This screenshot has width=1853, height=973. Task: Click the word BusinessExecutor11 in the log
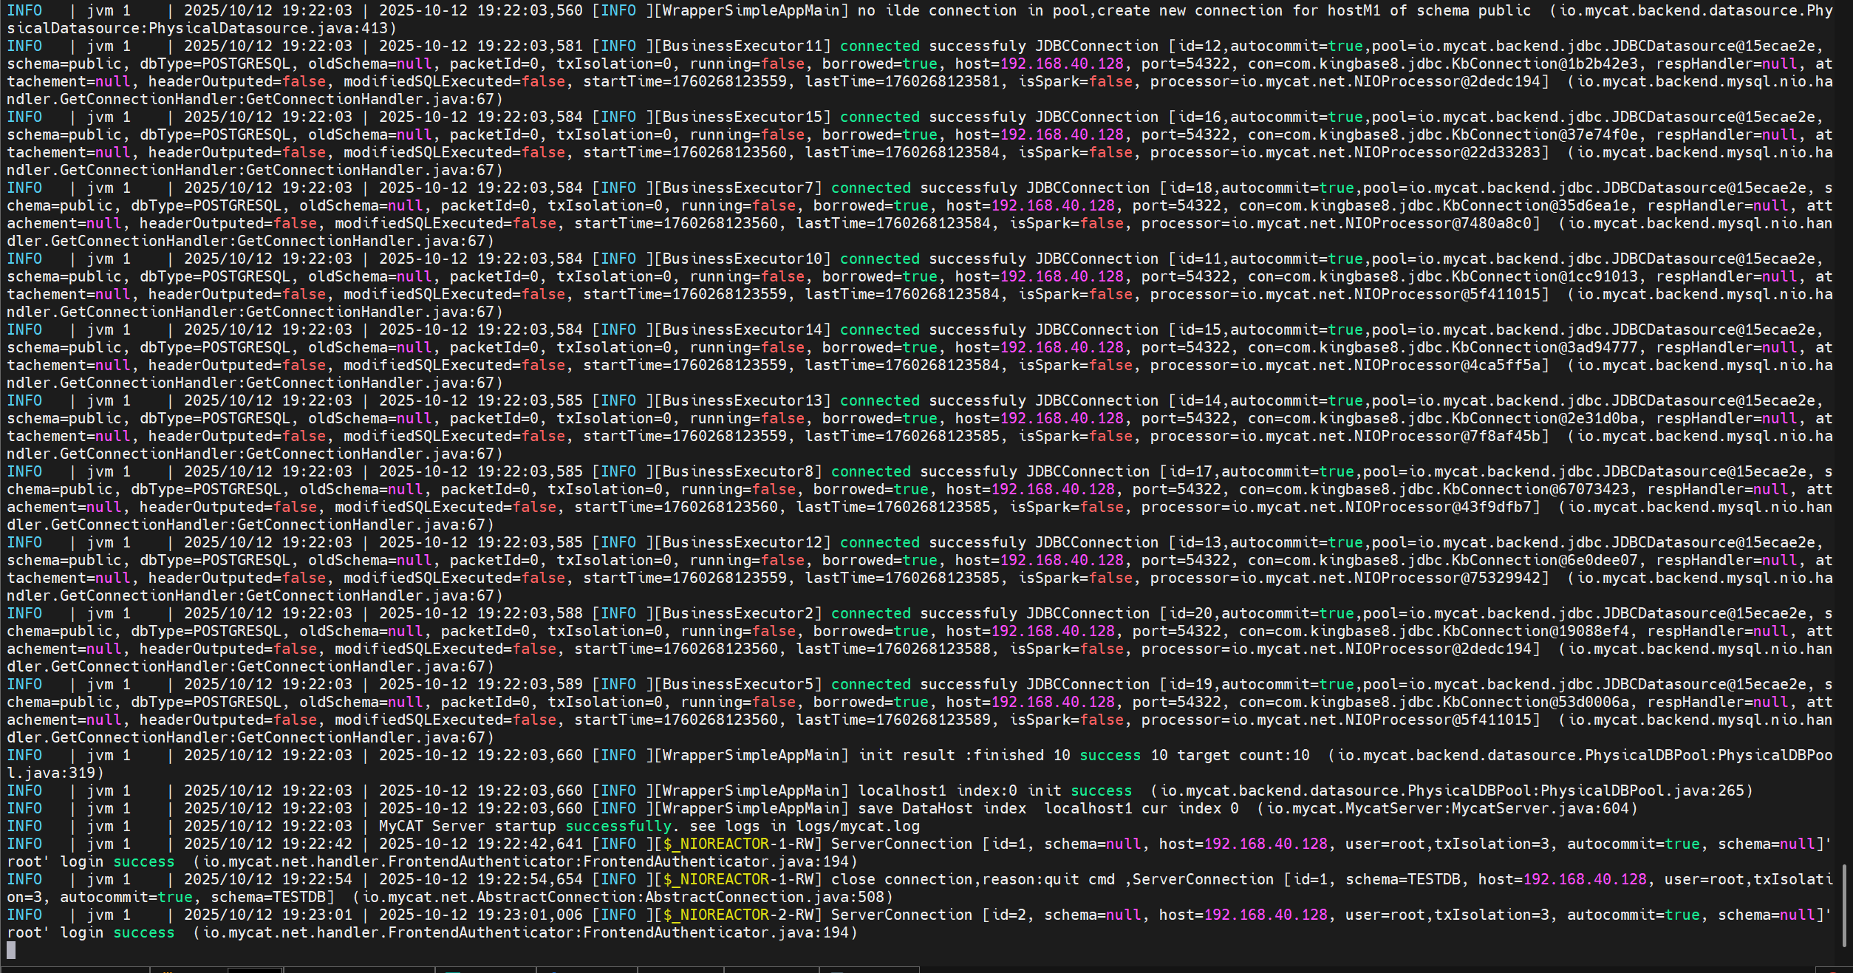pos(742,46)
